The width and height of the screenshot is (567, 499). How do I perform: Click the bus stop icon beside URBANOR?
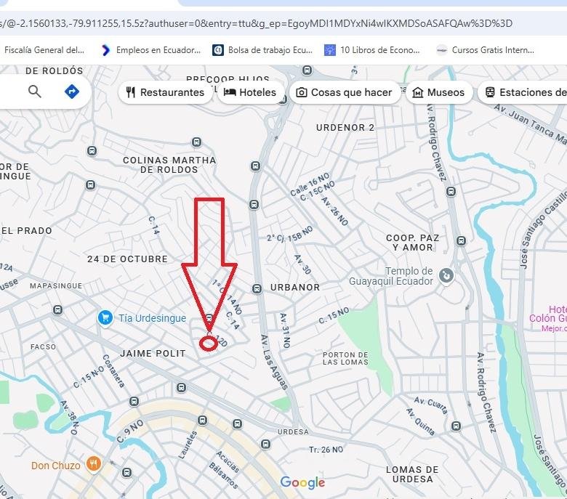(x=257, y=288)
